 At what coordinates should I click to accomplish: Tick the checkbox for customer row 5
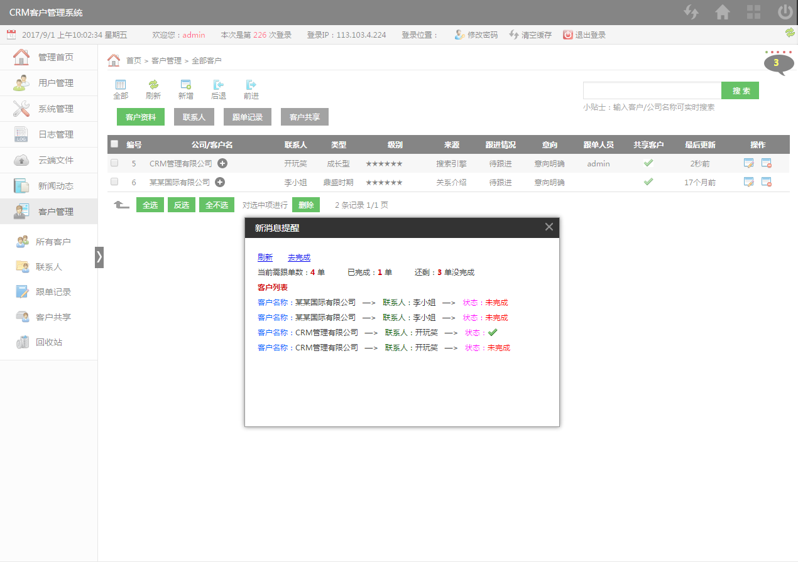tap(114, 163)
